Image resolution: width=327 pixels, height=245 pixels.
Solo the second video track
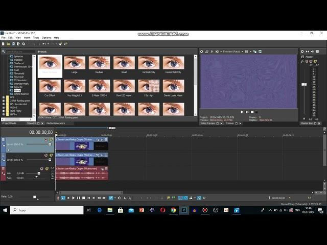pyautogui.click(x=51, y=155)
